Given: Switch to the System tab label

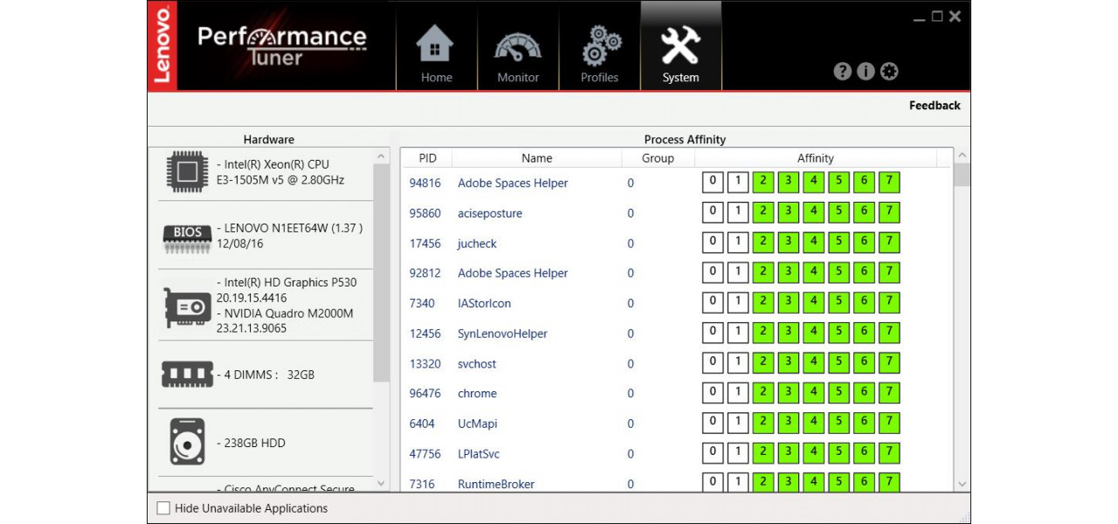Looking at the screenshot, I should click(680, 78).
